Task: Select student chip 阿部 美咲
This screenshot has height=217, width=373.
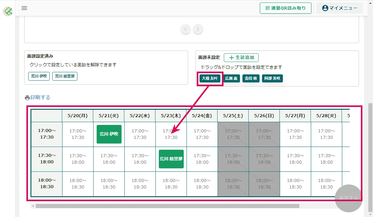Action: (x=272, y=78)
